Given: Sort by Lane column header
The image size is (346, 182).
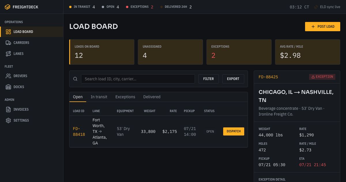Looking at the screenshot, I should tap(96, 111).
